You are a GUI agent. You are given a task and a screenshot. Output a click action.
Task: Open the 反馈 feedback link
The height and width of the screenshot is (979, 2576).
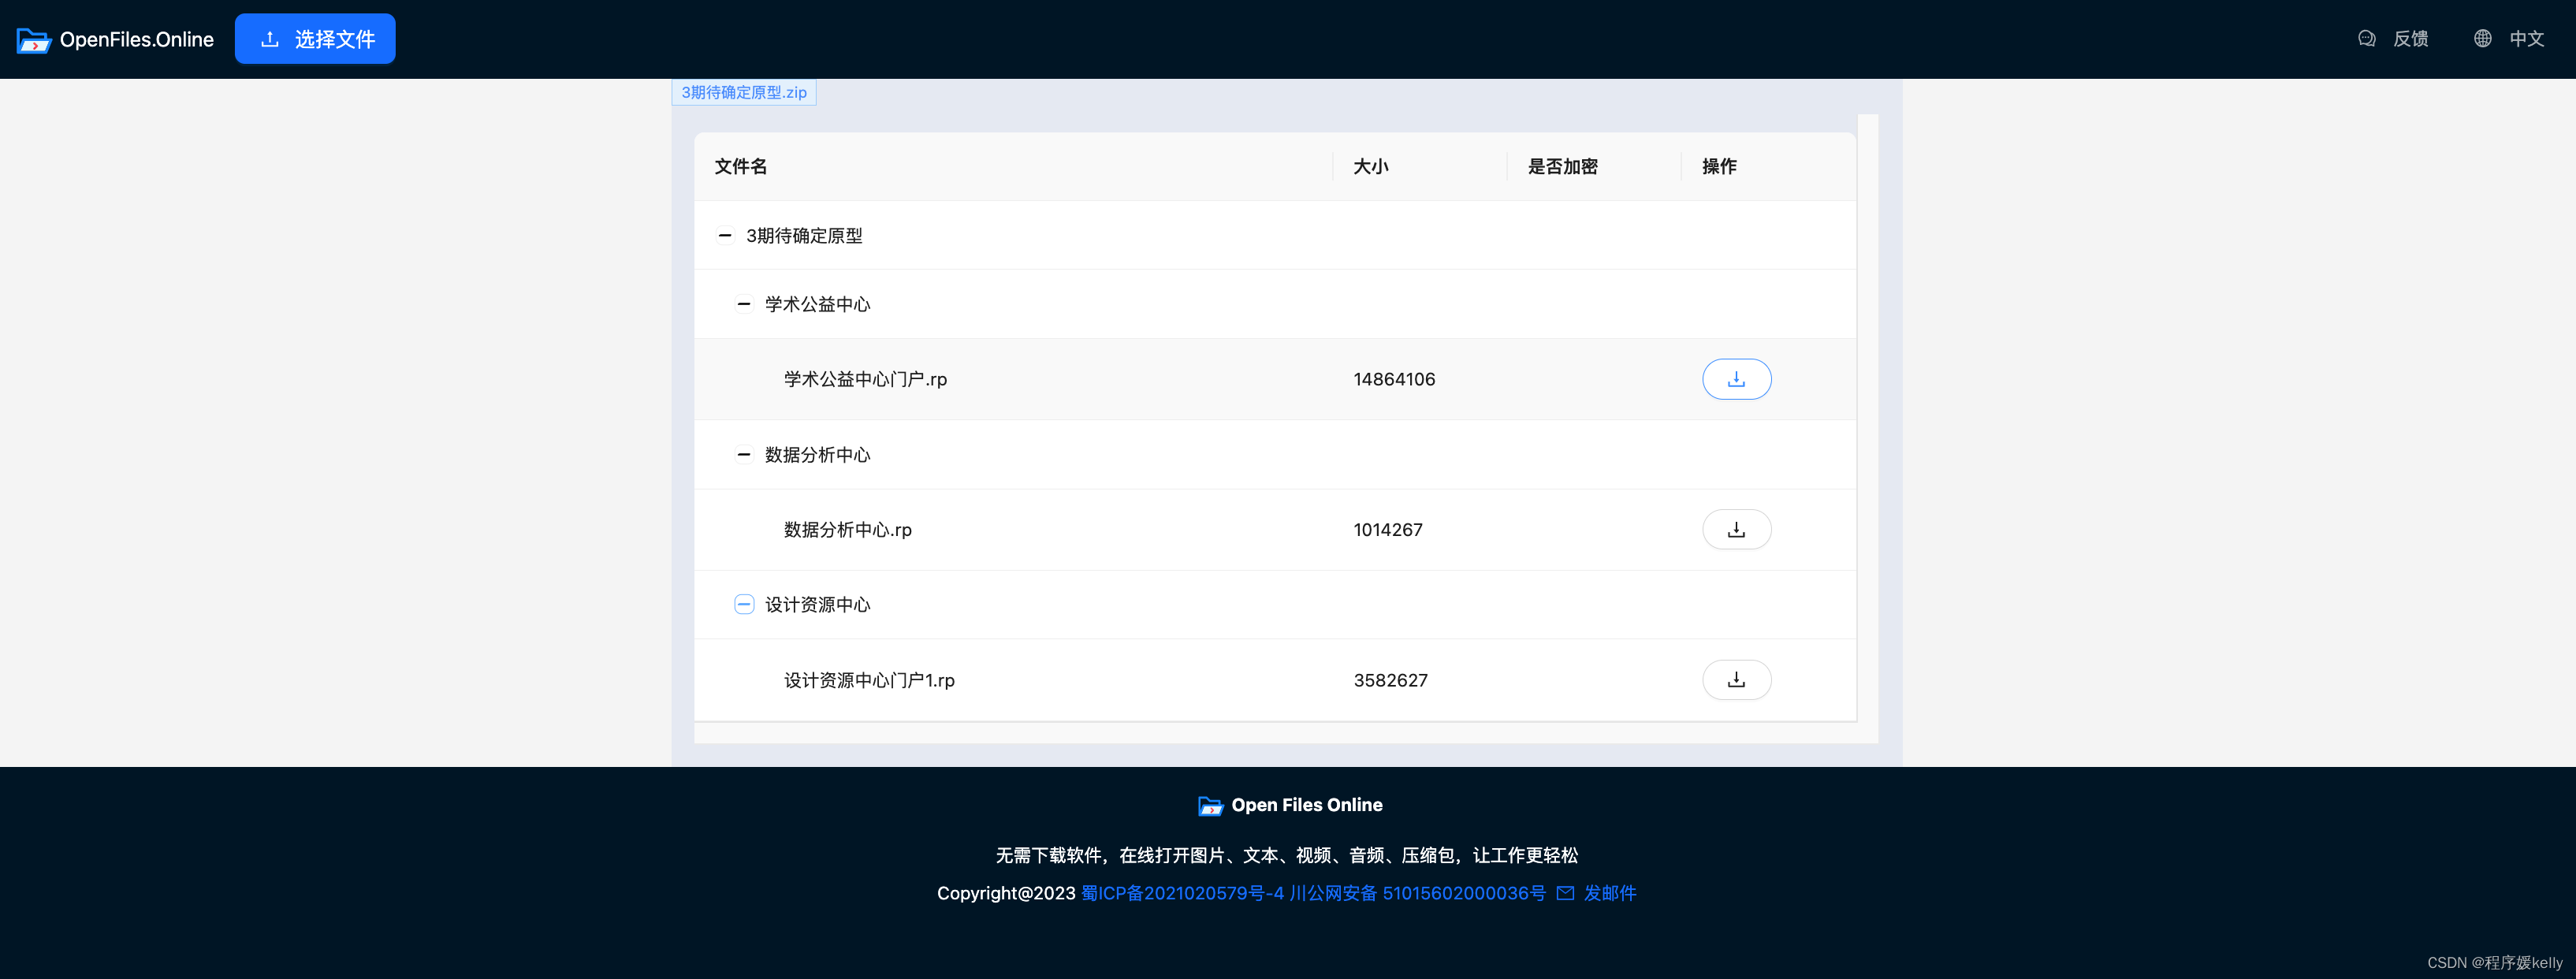[2410, 39]
